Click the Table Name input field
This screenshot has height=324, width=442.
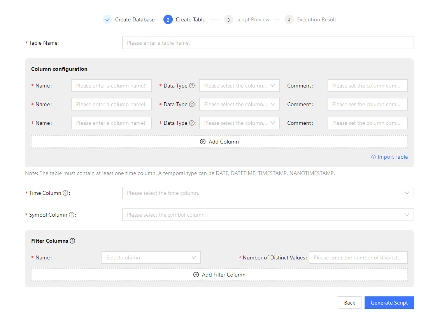(x=268, y=43)
